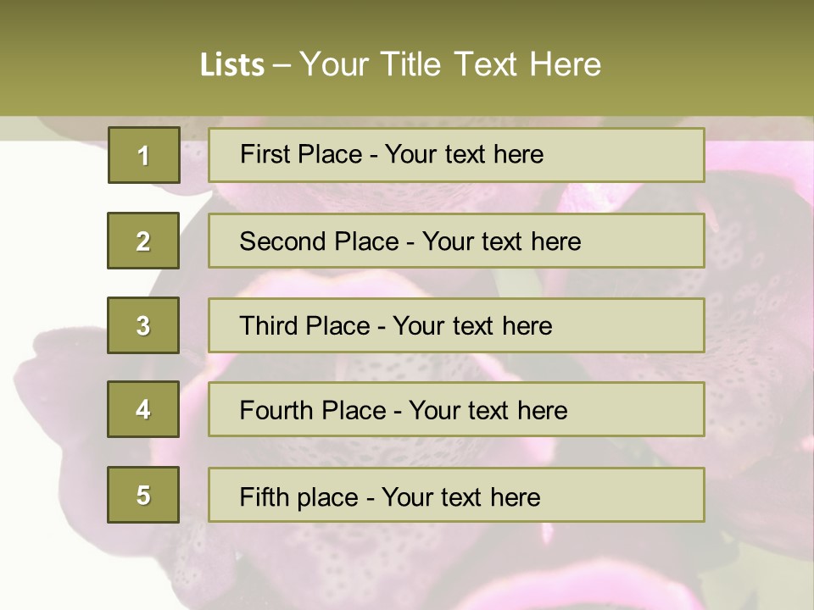Select the number 4 box
This screenshot has width=814, height=610.
pyautogui.click(x=143, y=409)
